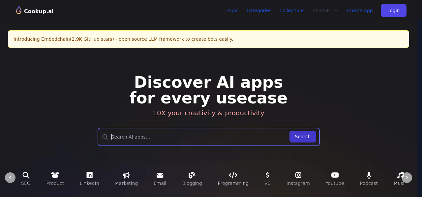Open the Categories nav link
422x197 pixels.
click(x=259, y=11)
